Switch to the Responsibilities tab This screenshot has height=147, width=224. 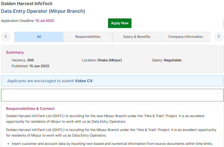[88, 37]
